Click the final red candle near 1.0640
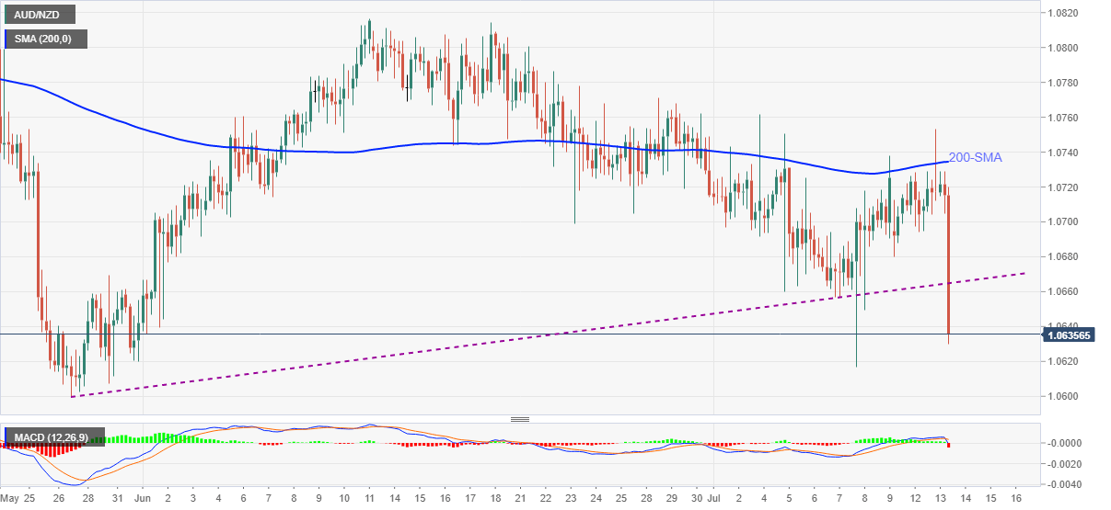This screenshot has width=1111, height=510. 948,265
